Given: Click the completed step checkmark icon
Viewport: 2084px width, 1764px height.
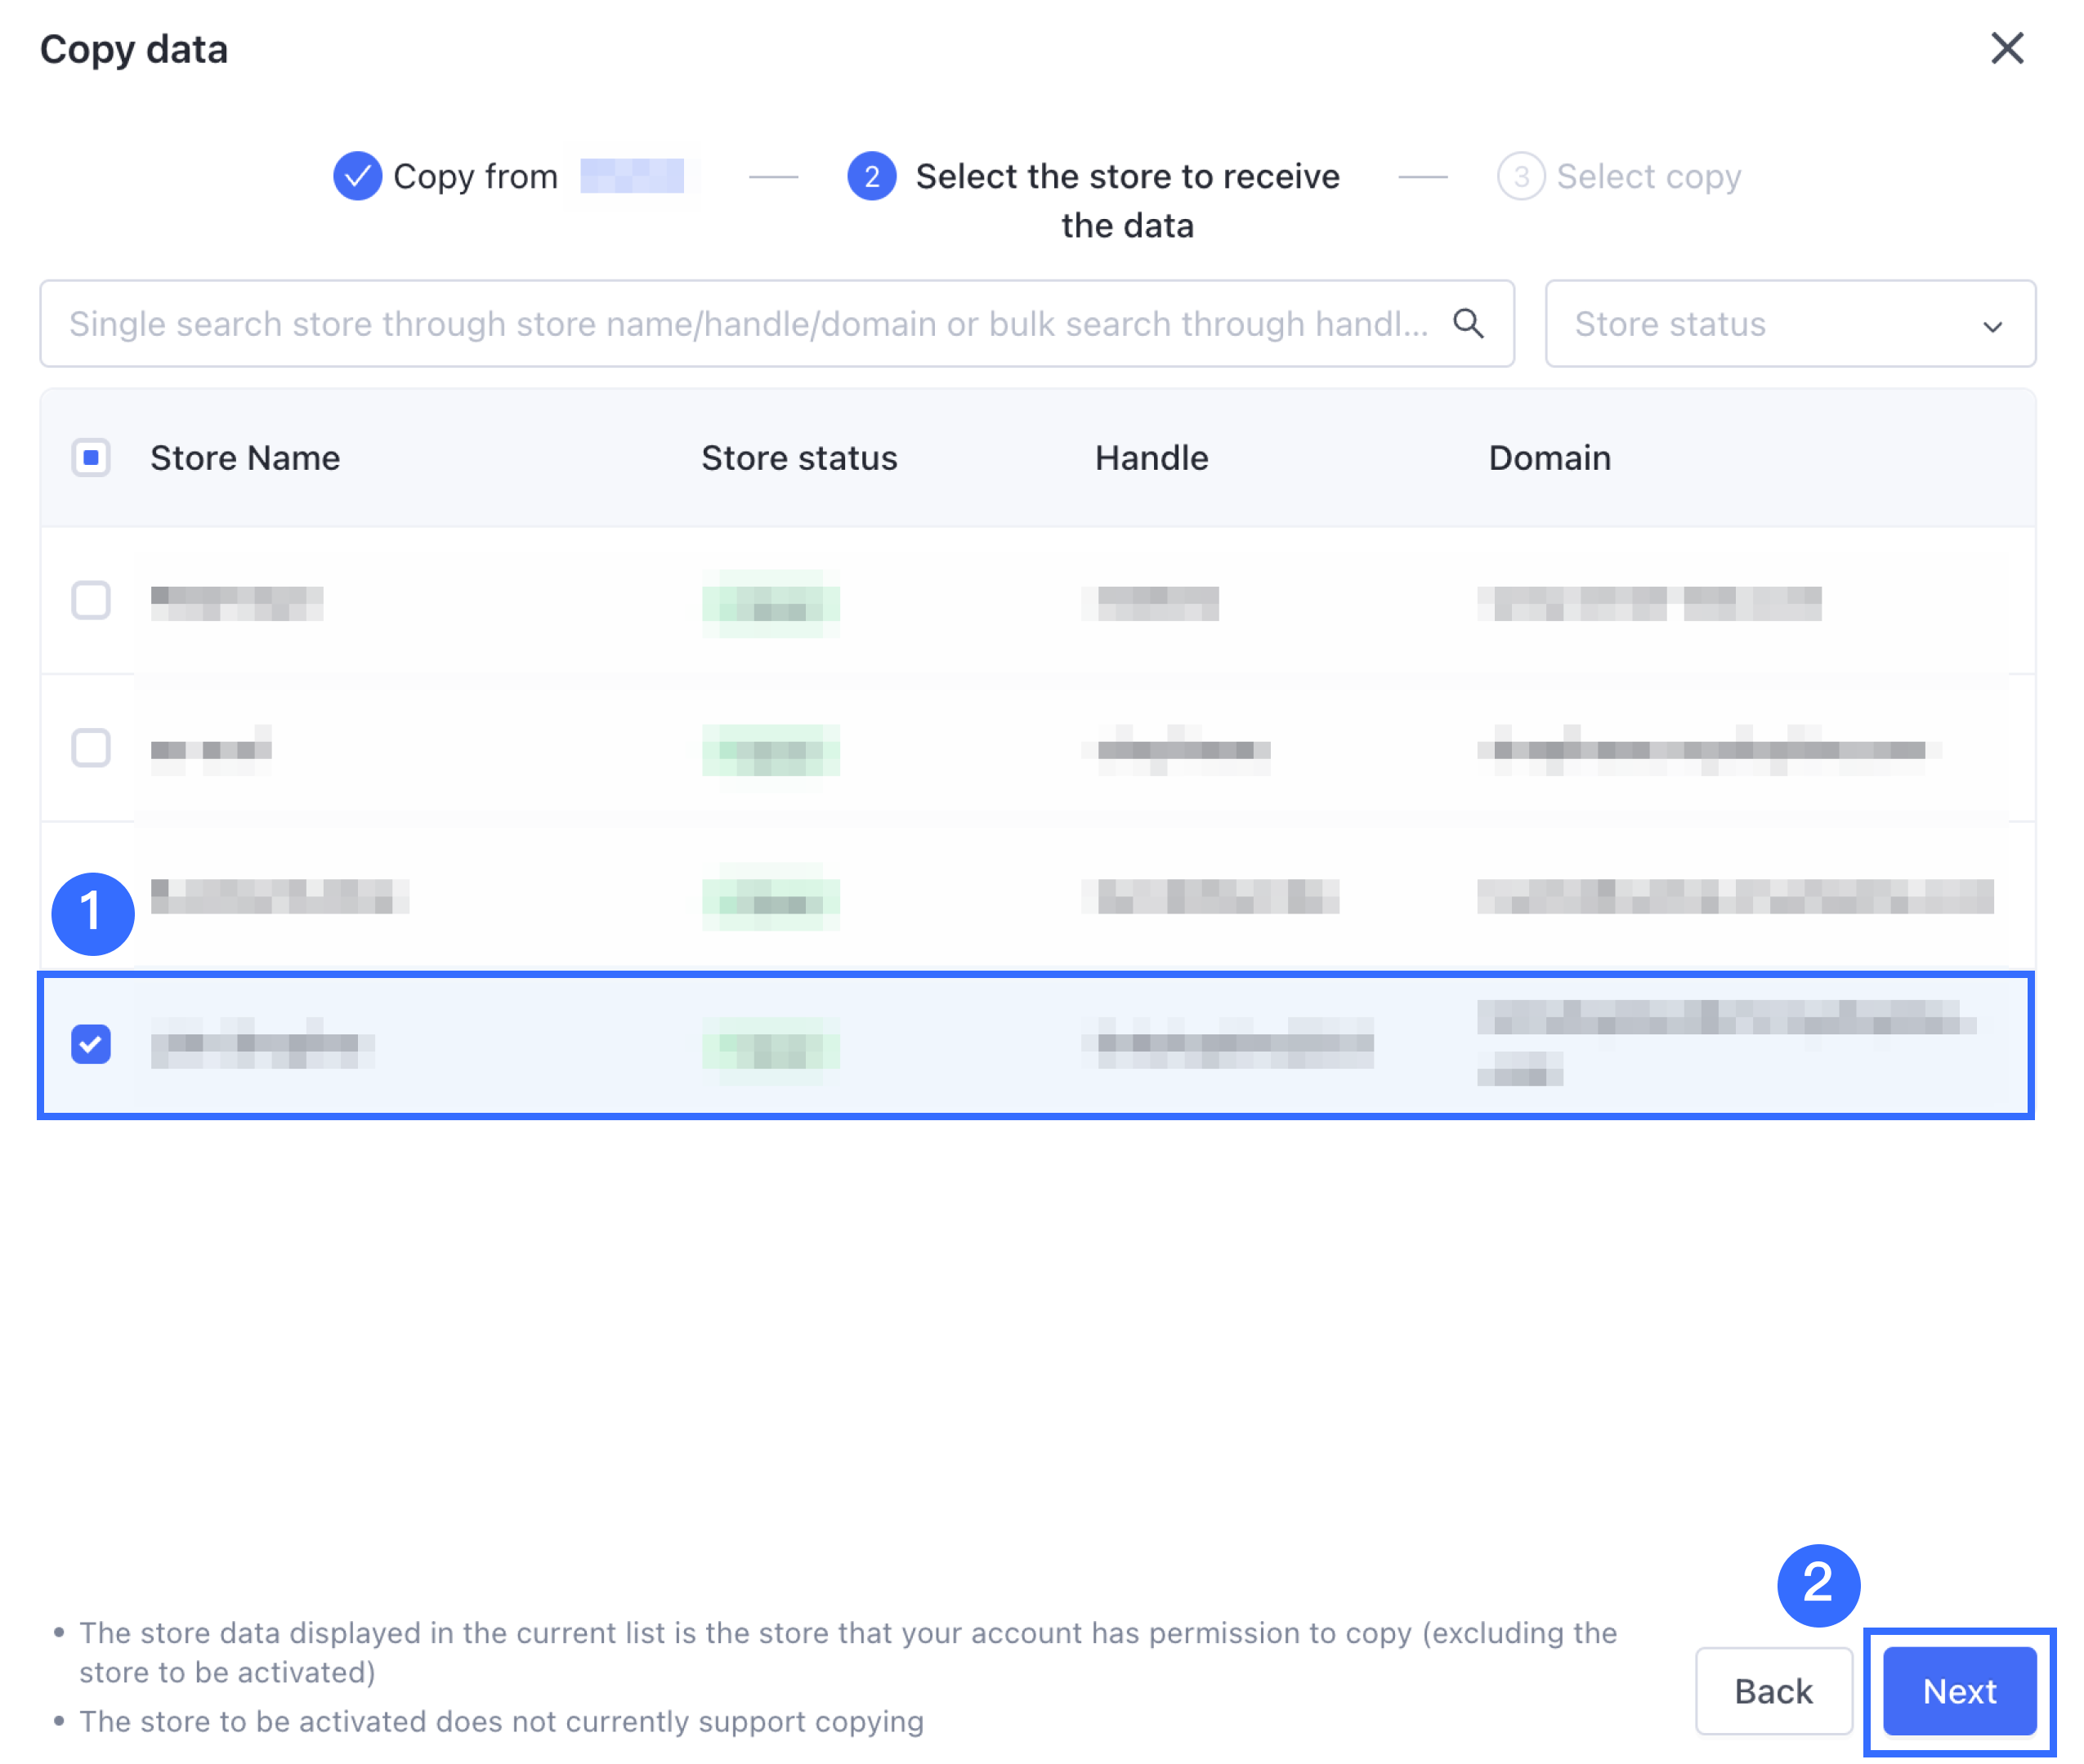Looking at the screenshot, I should point(357,176).
